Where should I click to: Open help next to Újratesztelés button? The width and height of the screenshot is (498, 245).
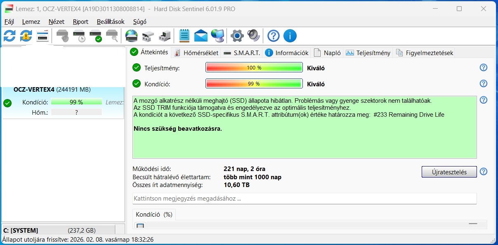pyautogui.click(x=484, y=171)
